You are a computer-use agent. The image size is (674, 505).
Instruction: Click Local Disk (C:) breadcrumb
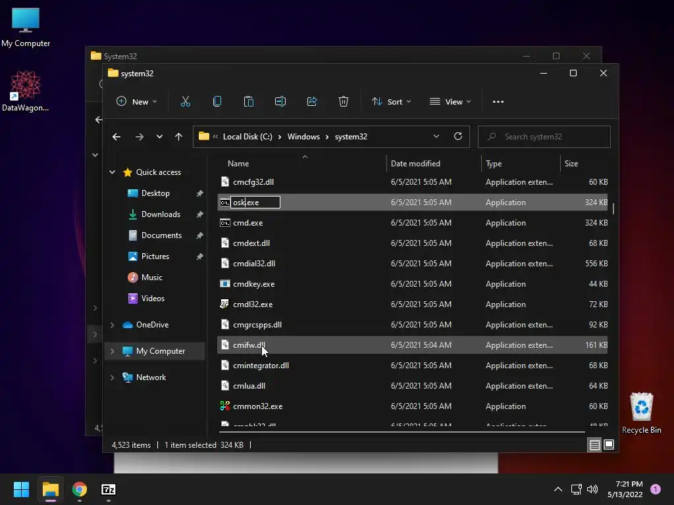click(247, 137)
